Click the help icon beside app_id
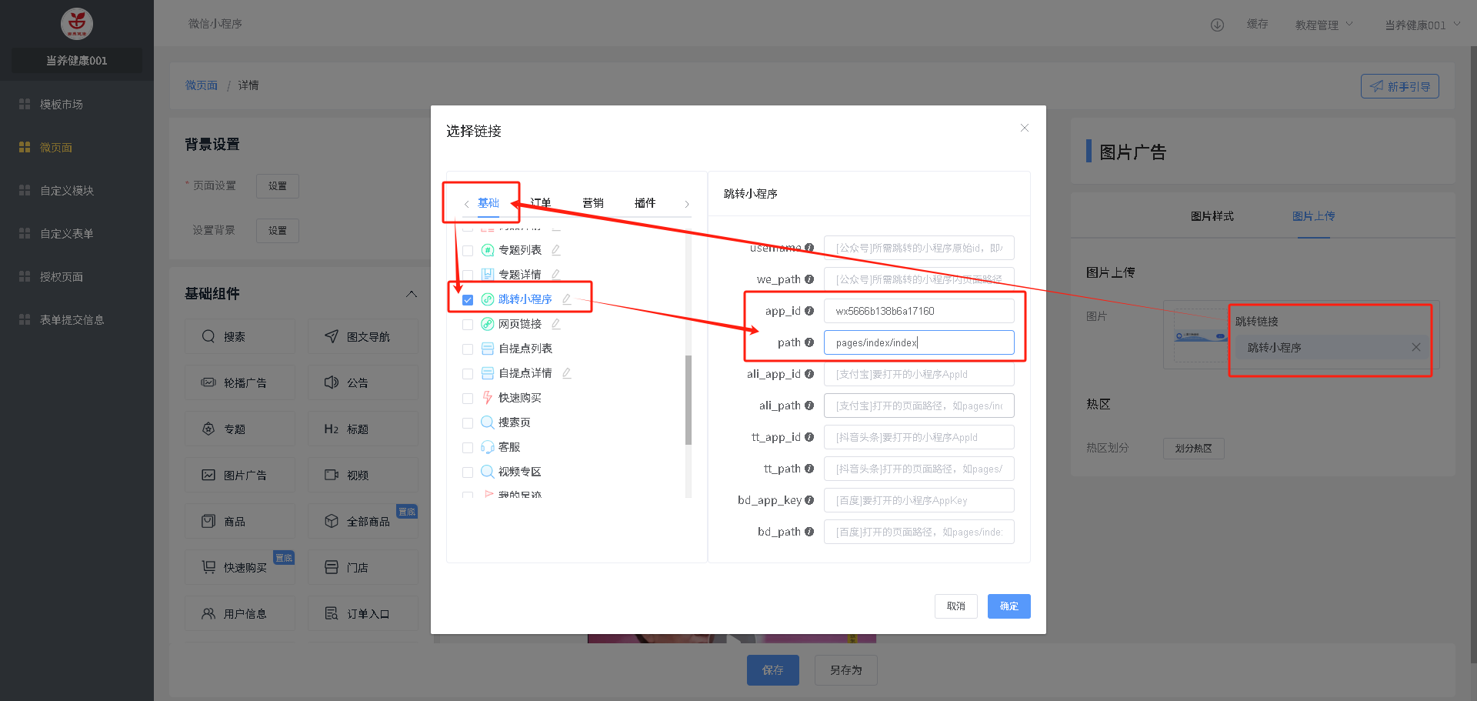The height and width of the screenshot is (701, 1477). [x=809, y=311]
